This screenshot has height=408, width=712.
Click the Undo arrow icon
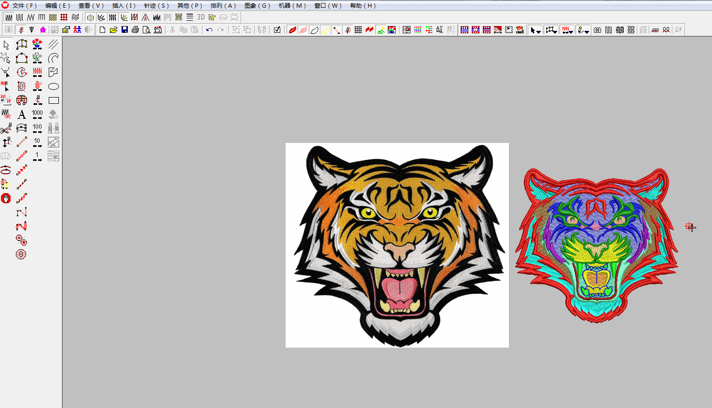209,30
